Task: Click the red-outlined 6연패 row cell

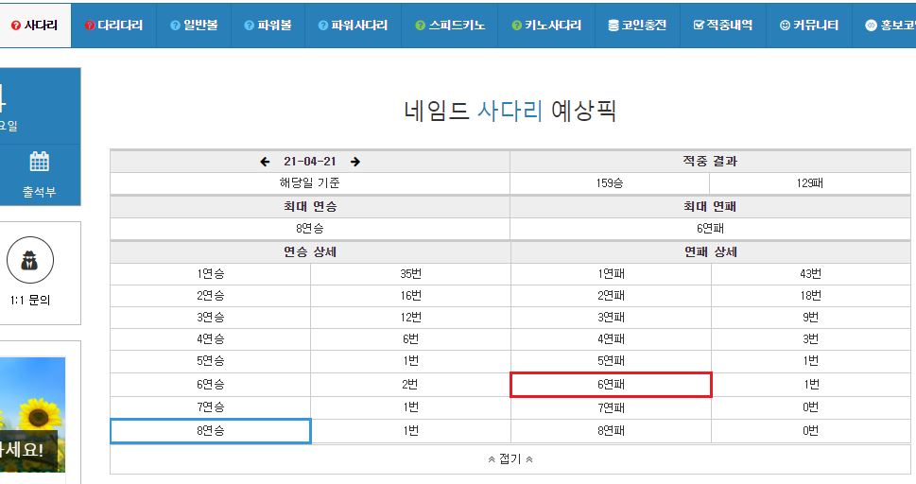Action: pos(611,385)
